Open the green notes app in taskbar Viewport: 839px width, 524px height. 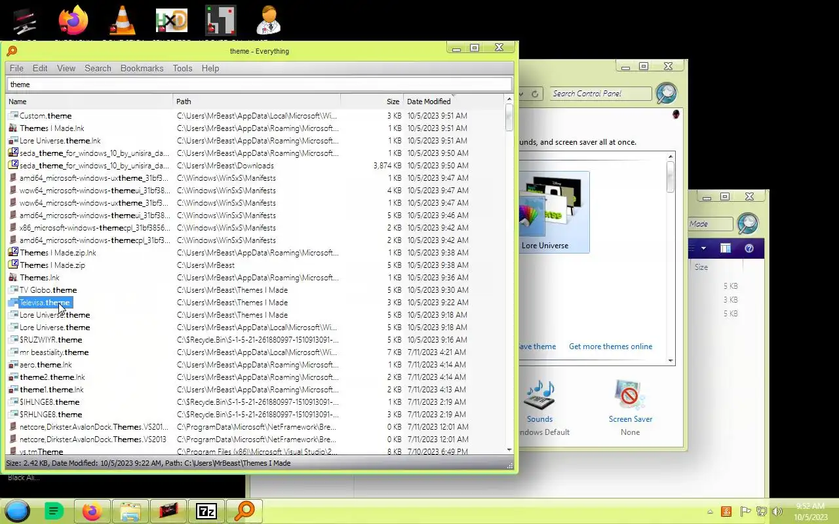point(54,511)
